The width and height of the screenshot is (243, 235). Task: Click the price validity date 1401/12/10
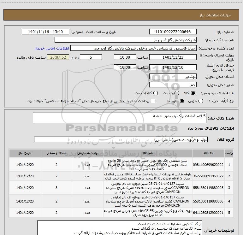coord(173,67)
